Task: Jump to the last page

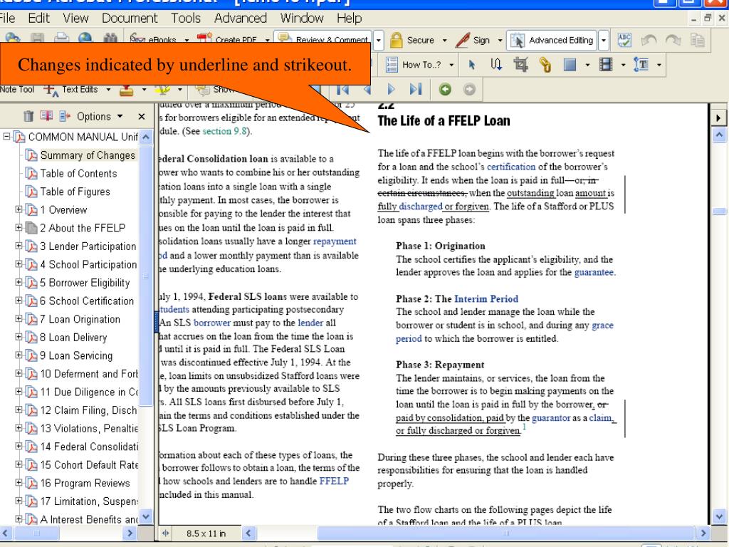Action: coord(416,89)
